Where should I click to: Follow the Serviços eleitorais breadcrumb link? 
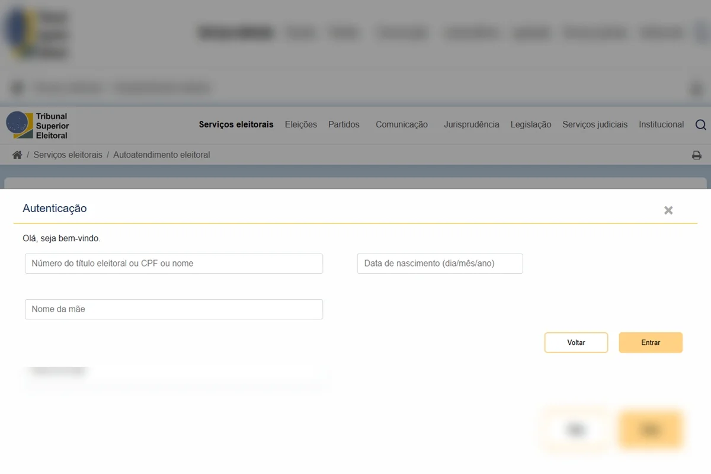point(68,155)
